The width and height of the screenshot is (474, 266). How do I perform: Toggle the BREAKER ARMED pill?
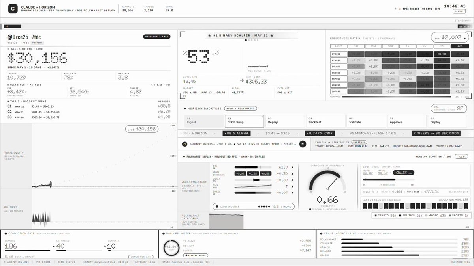[195, 255]
